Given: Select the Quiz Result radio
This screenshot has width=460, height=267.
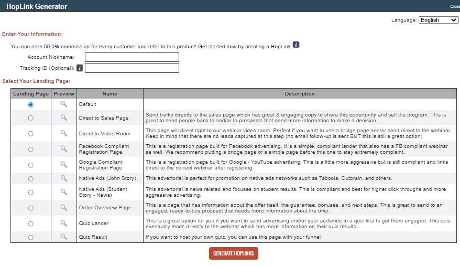Looking at the screenshot, I should click(x=31, y=237).
